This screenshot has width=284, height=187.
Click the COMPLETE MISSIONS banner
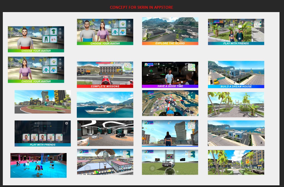coord(105,86)
